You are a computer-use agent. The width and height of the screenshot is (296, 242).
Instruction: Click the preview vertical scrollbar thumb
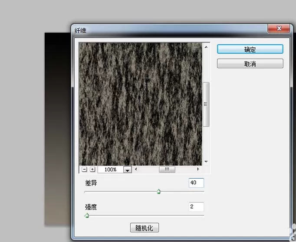tap(206, 105)
